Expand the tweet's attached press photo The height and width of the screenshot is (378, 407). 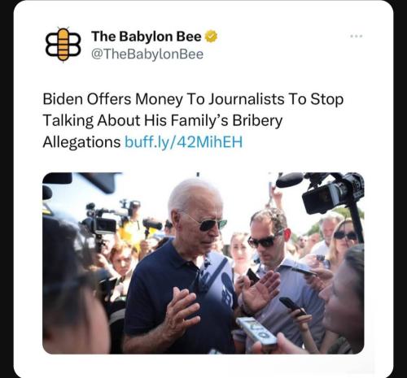coord(203,263)
